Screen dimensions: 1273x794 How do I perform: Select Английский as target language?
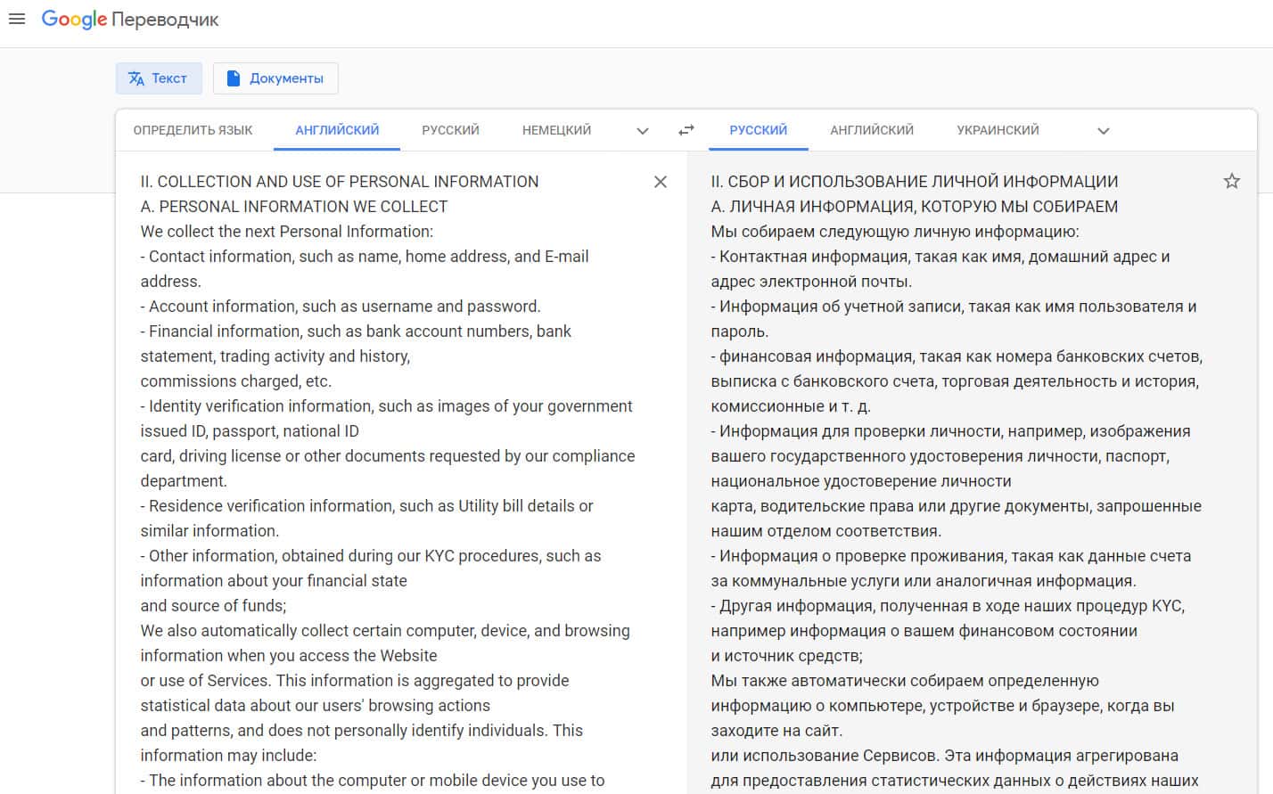[x=871, y=130]
